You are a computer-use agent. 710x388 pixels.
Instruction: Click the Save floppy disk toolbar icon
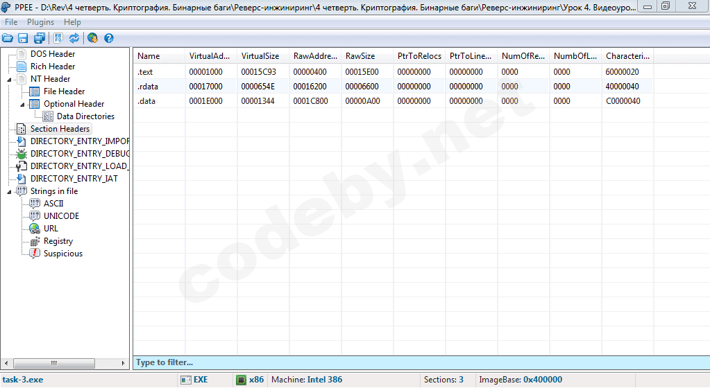23,38
